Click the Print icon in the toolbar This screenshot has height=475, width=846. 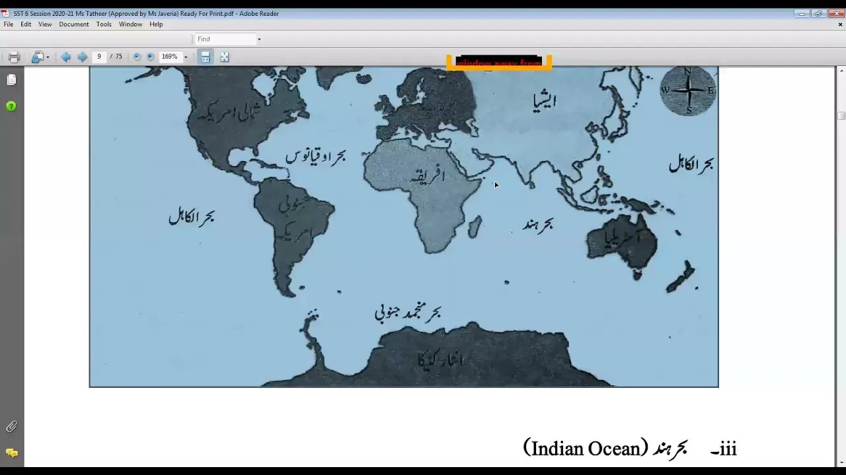pyautogui.click(x=14, y=57)
